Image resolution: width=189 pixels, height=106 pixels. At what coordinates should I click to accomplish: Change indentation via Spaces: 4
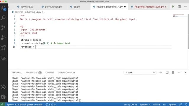[x=145, y=105]
